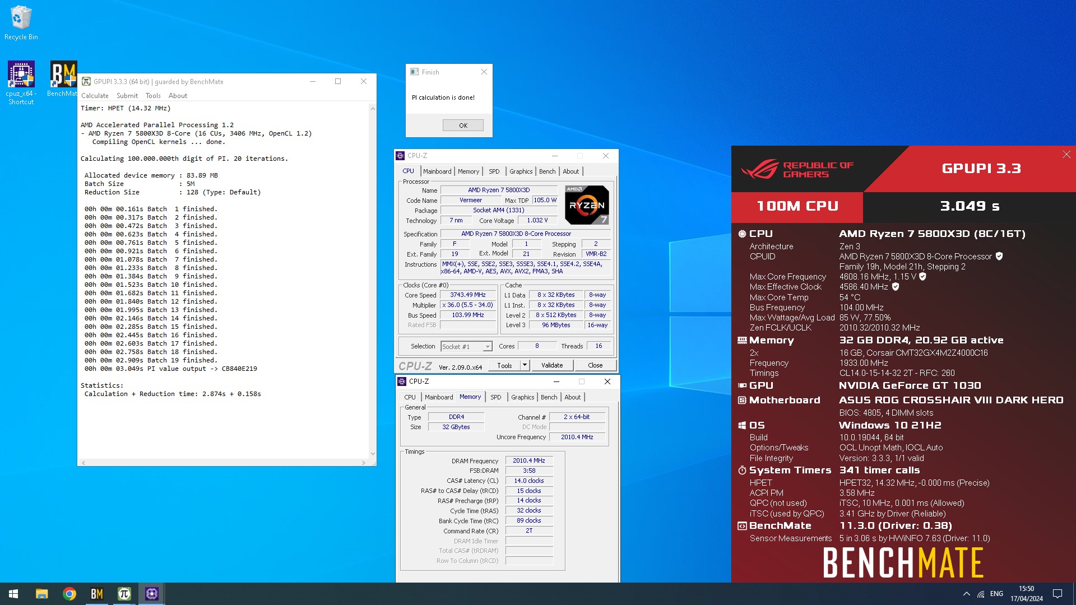1076x605 pixels.
Task: Click the Ryzen 7 logo in CPU-Z
Action: [x=586, y=205]
